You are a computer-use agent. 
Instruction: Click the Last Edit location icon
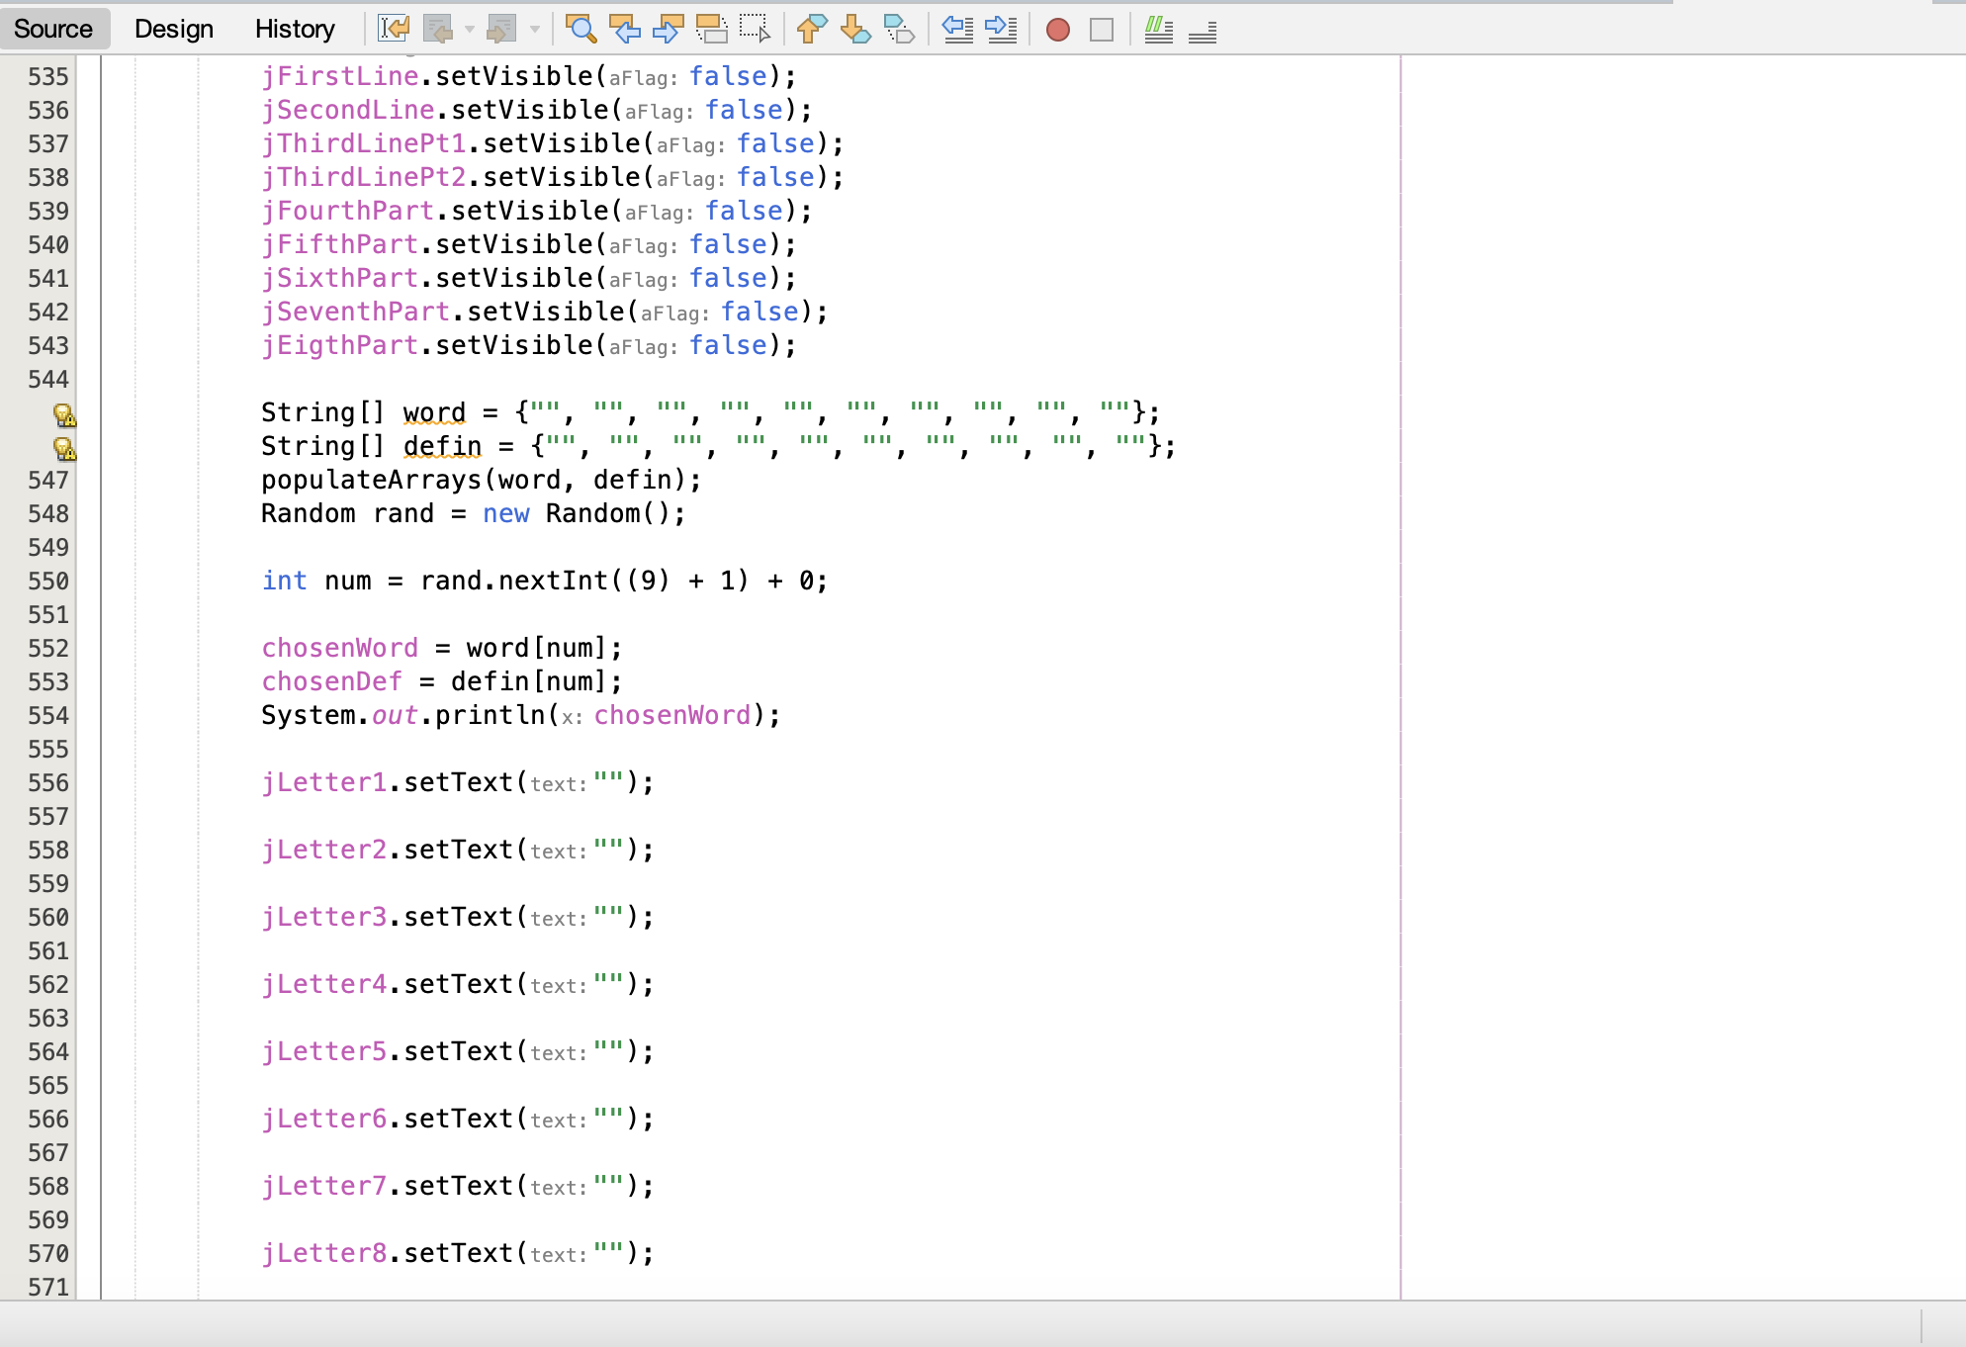393,29
